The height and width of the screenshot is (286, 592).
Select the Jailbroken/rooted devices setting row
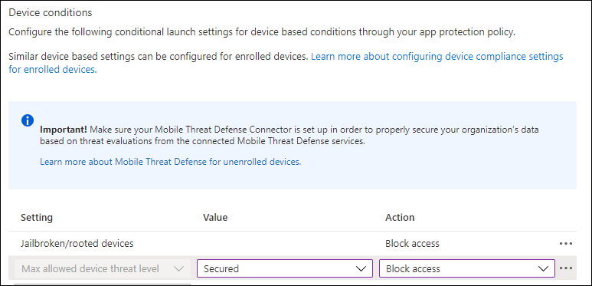click(x=293, y=244)
